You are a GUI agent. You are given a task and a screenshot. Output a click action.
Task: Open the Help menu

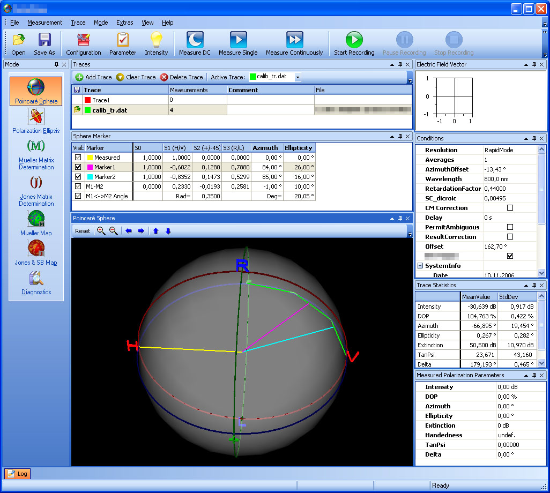pos(168,23)
